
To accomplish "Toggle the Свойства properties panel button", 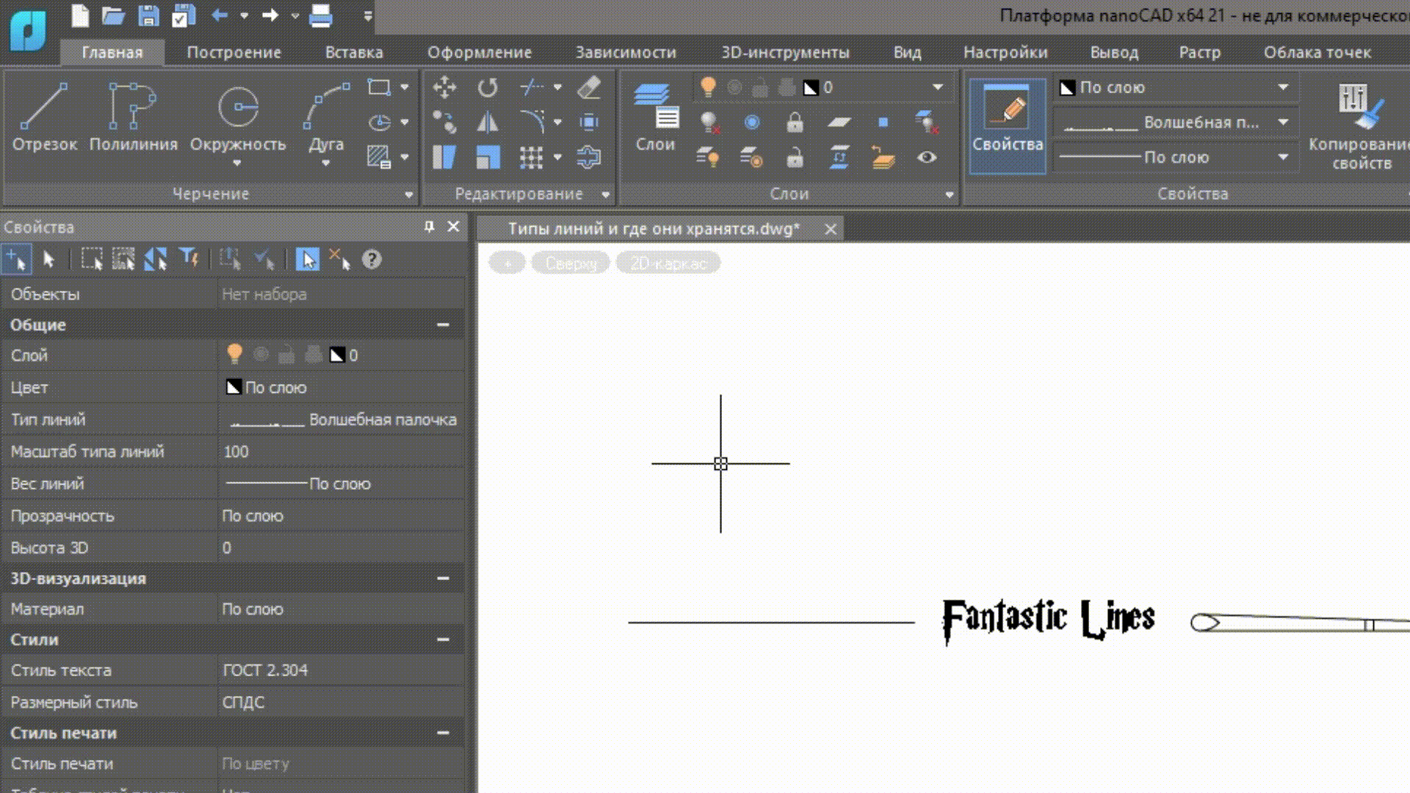I will pyautogui.click(x=1008, y=125).
